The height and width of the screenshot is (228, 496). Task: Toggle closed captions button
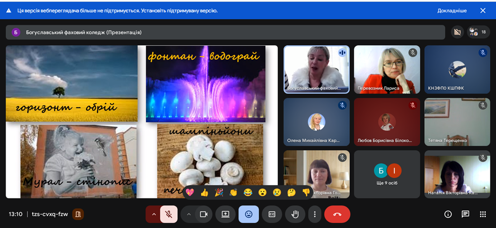(272, 214)
